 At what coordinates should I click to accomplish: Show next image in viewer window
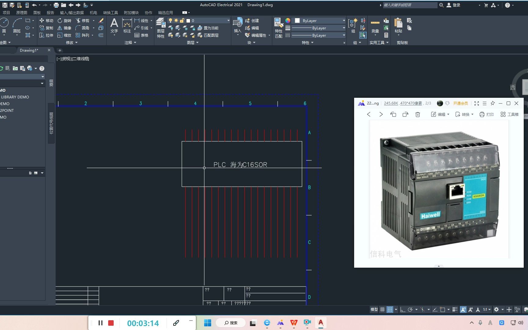[x=381, y=114]
